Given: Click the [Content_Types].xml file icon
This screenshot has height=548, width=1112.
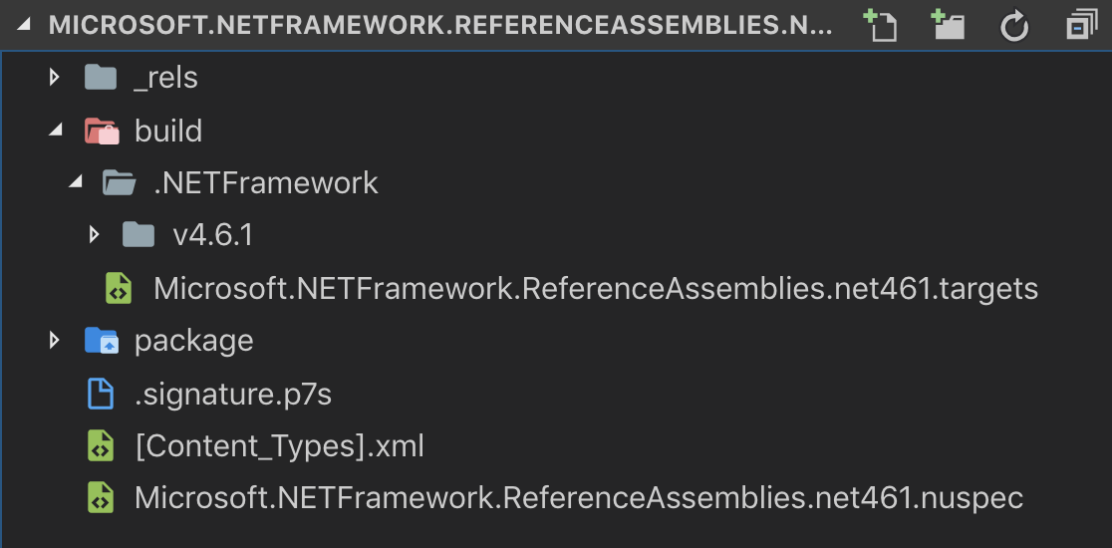Looking at the screenshot, I should (x=101, y=446).
